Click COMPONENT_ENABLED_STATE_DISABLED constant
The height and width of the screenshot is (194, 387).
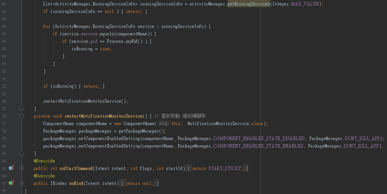tap(259, 139)
